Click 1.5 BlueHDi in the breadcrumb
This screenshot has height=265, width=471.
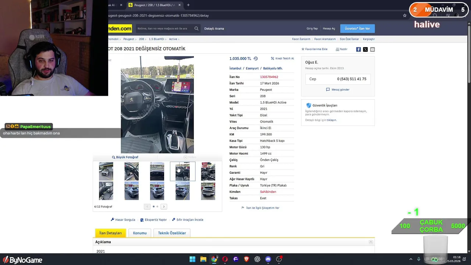click(156, 39)
